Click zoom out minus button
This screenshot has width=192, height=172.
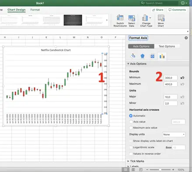point(147,170)
